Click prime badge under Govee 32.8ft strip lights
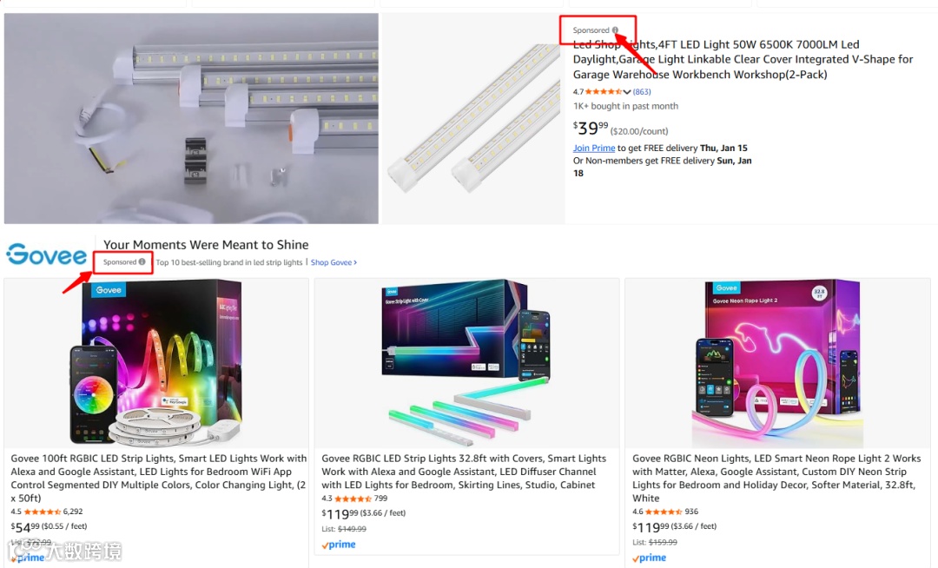 tap(339, 545)
